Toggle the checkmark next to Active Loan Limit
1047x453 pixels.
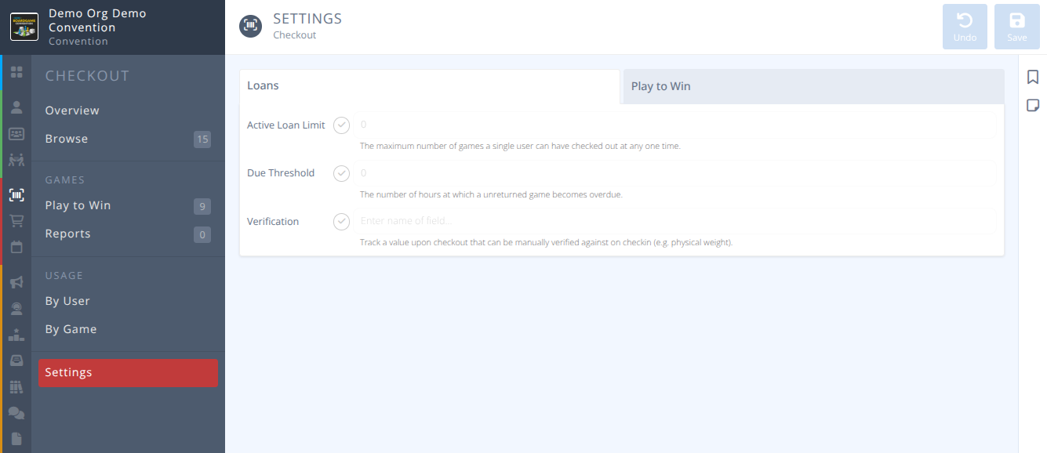pos(341,125)
